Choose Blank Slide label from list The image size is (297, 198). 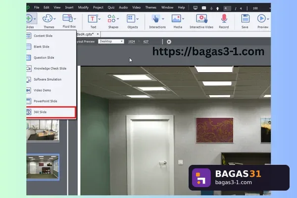(x=42, y=47)
